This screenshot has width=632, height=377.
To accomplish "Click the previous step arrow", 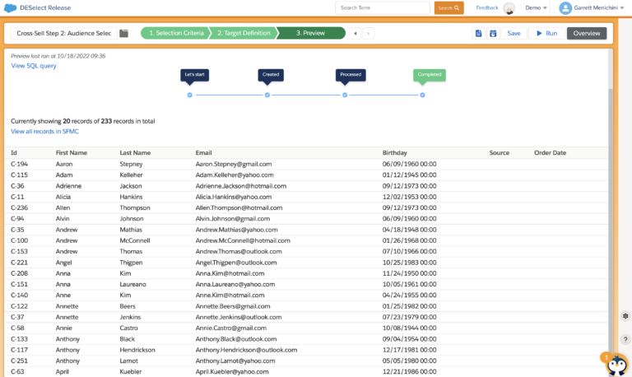I will (355, 34).
